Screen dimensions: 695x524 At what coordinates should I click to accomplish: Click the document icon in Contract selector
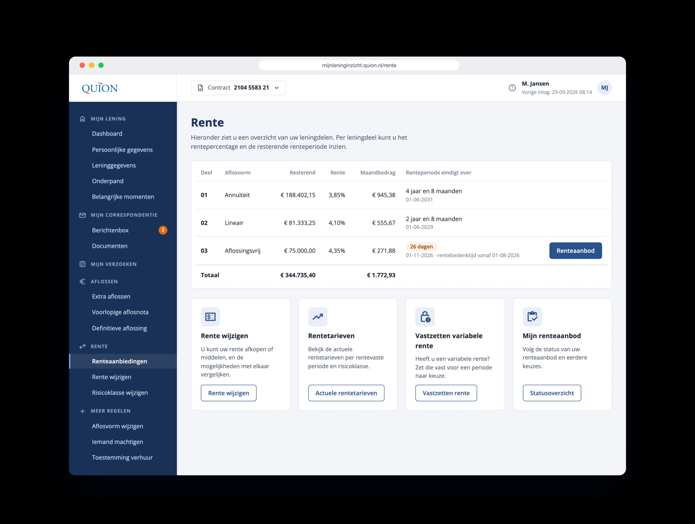[200, 88]
